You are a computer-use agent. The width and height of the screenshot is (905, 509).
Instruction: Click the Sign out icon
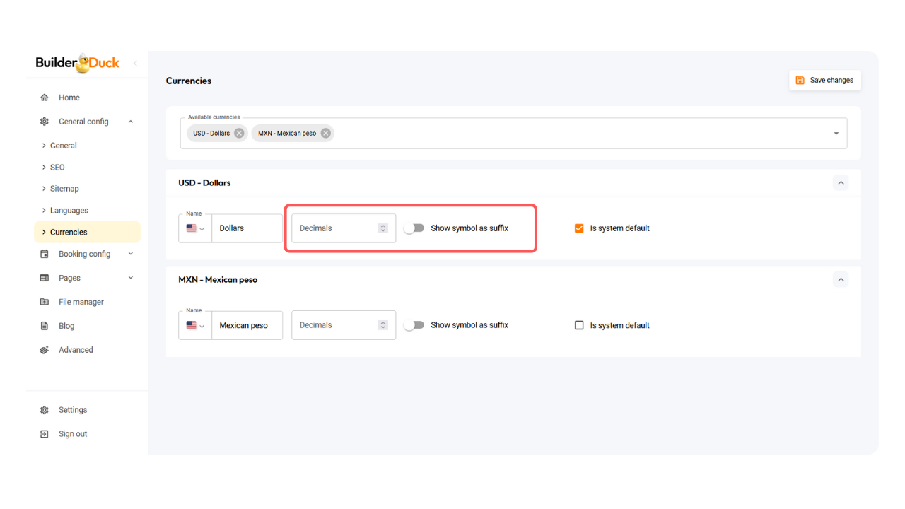tap(45, 434)
